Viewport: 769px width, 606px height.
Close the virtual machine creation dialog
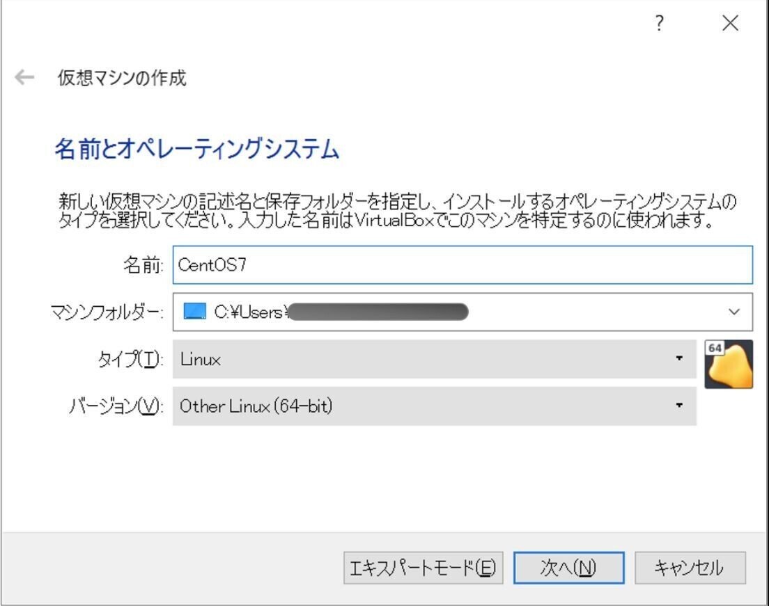pos(730,23)
